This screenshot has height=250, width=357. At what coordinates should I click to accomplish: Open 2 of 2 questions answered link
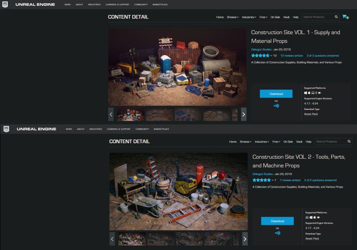point(320,180)
